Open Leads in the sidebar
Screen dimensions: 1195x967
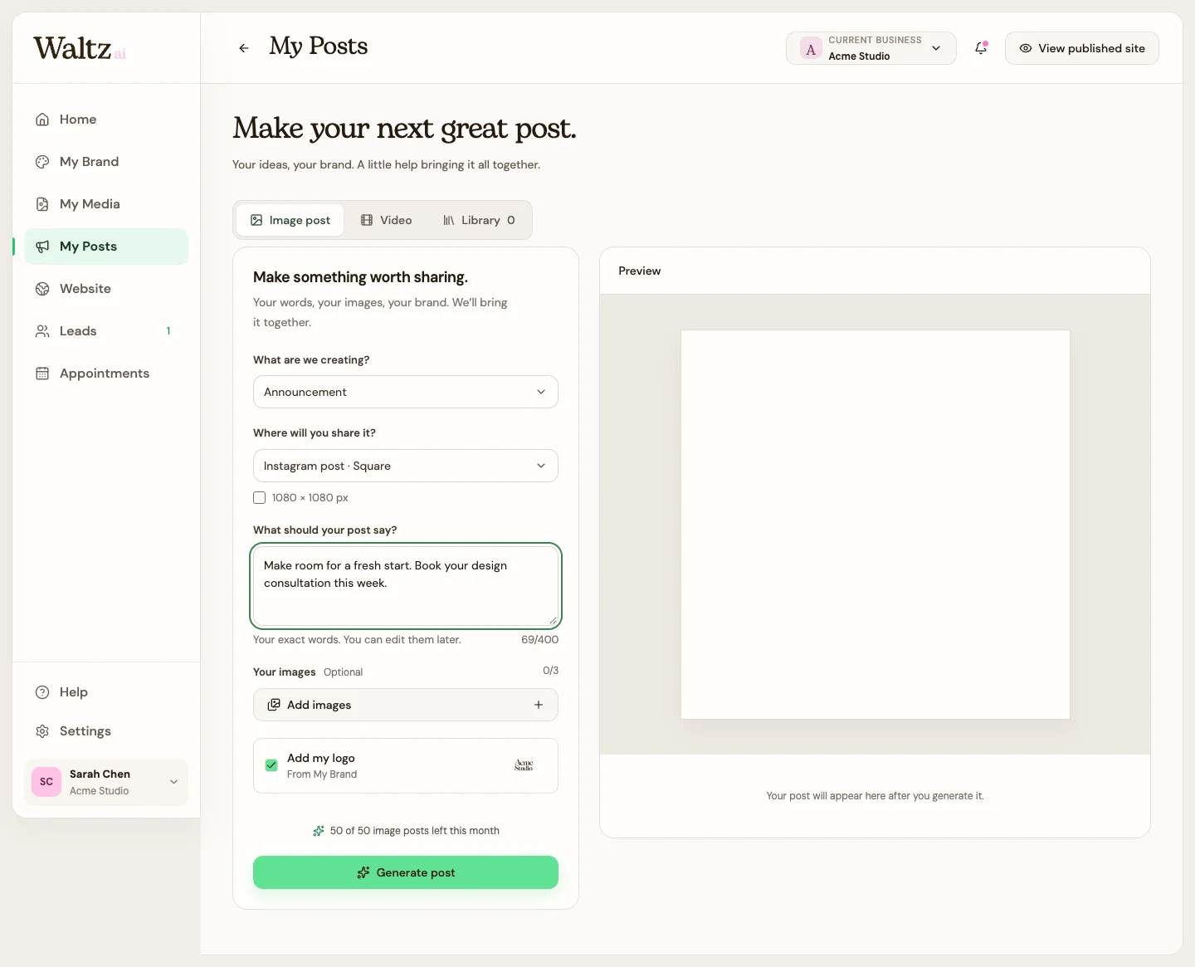point(106,331)
